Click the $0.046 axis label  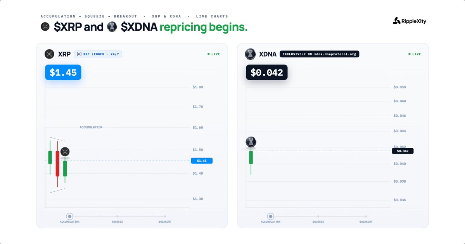click(400, 116)
